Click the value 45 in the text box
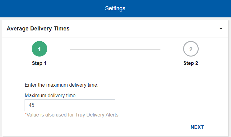This screenshot has width=231, height=137. (31, 105)
